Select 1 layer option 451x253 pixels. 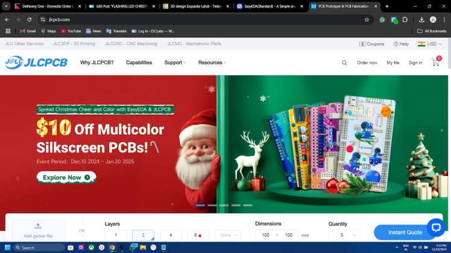[116, 235]
